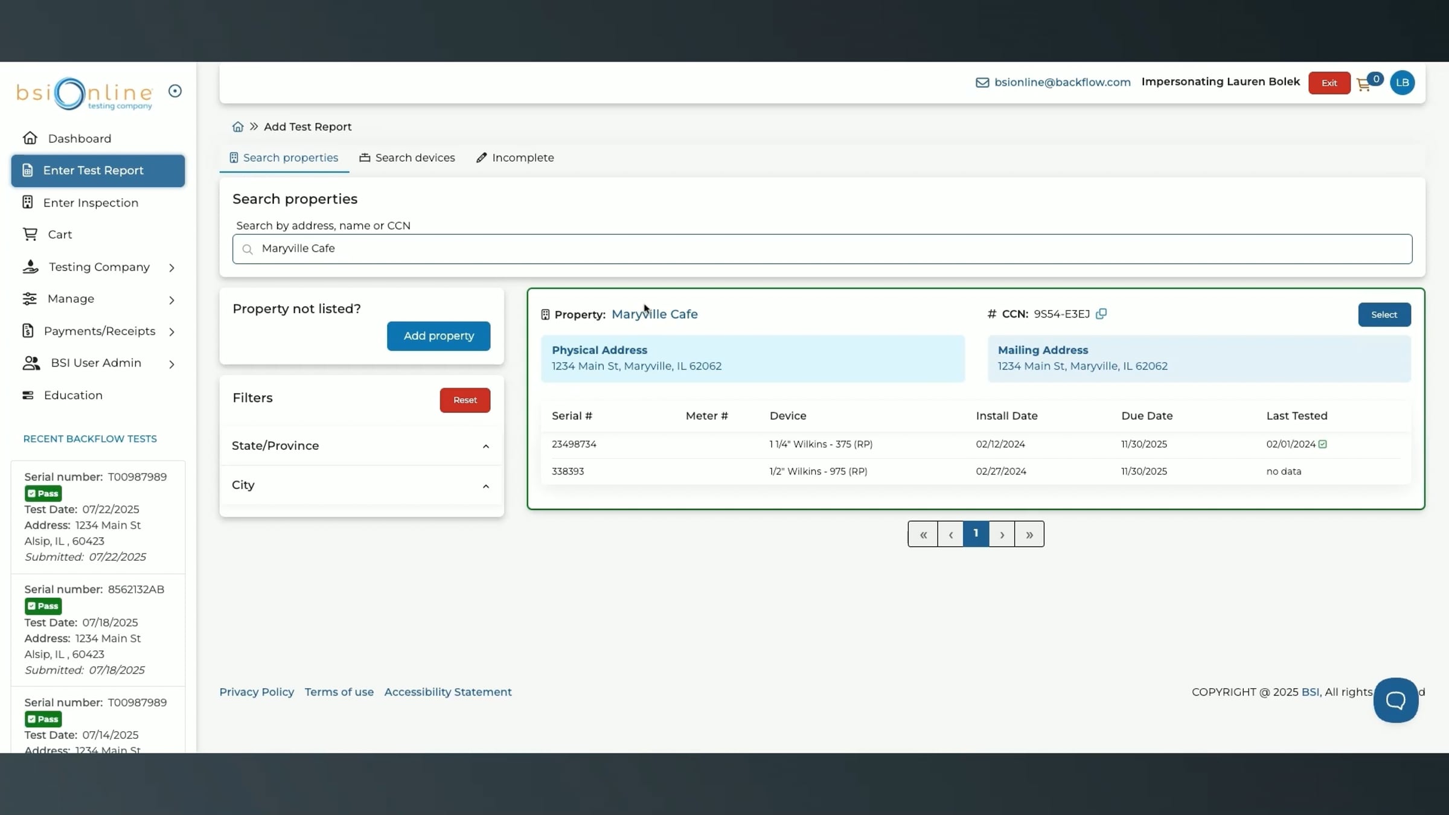Open the shopping cart icon in header

pyautogui.click(x=1363, y=85)
